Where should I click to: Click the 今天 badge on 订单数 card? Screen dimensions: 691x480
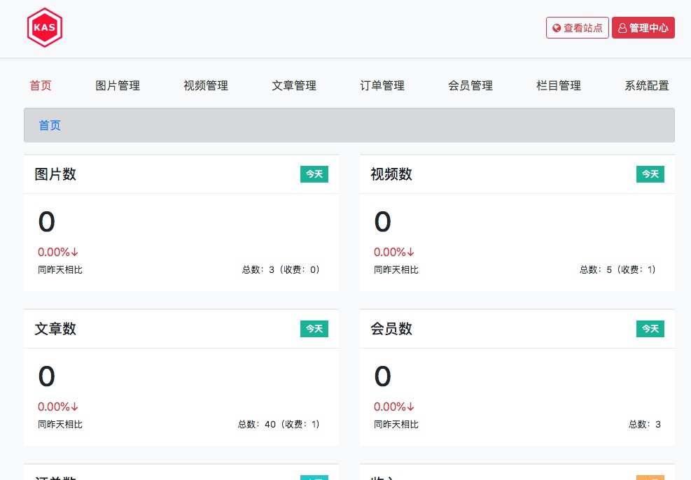pos(314,478)
